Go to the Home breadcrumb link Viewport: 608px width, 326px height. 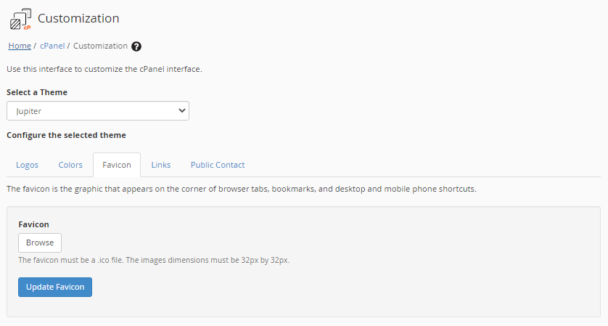(20, 46)
